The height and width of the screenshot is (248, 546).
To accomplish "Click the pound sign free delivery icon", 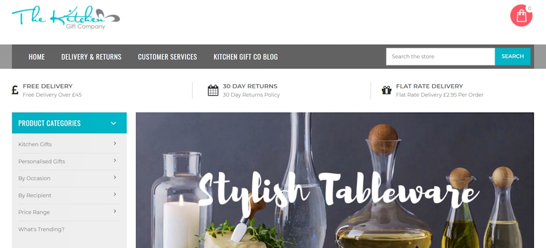I will point(15,90).
